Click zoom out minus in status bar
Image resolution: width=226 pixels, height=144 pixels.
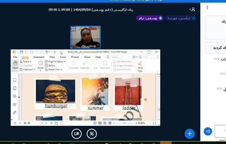tap(114, 123)
